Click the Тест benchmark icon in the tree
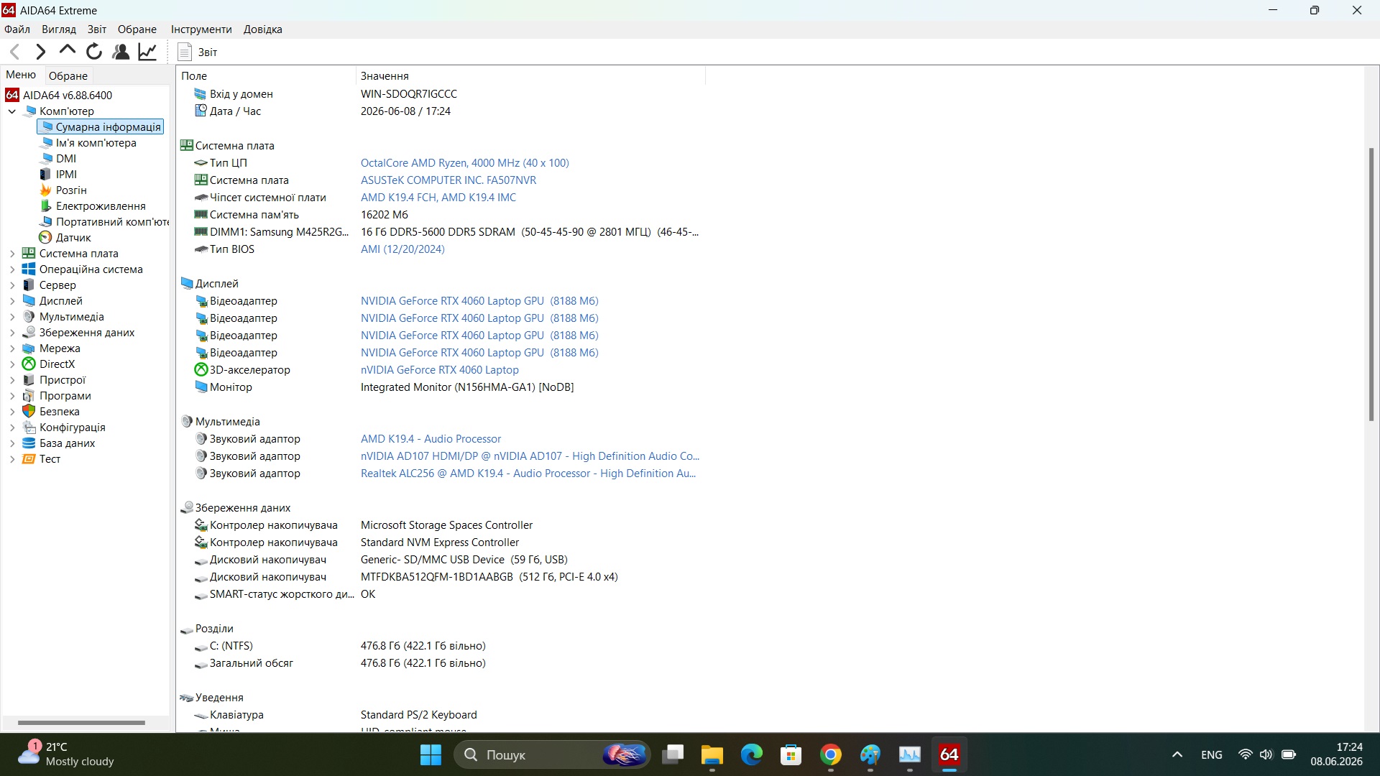This screenshot has width=1380, height=776. tap(29, 459)
